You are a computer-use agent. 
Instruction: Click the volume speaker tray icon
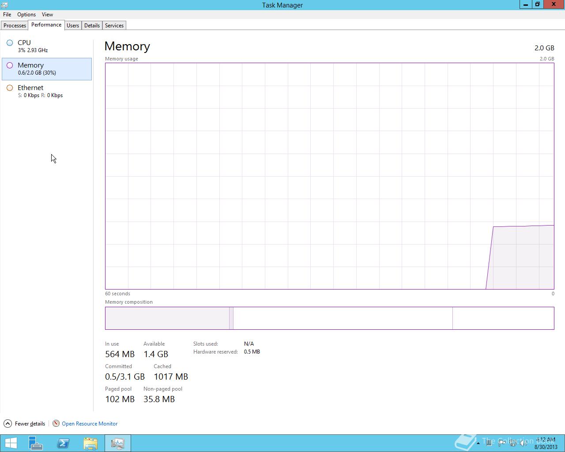pos(524,443)
